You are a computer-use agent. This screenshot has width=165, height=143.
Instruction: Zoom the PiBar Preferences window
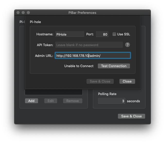coord(28,13)
